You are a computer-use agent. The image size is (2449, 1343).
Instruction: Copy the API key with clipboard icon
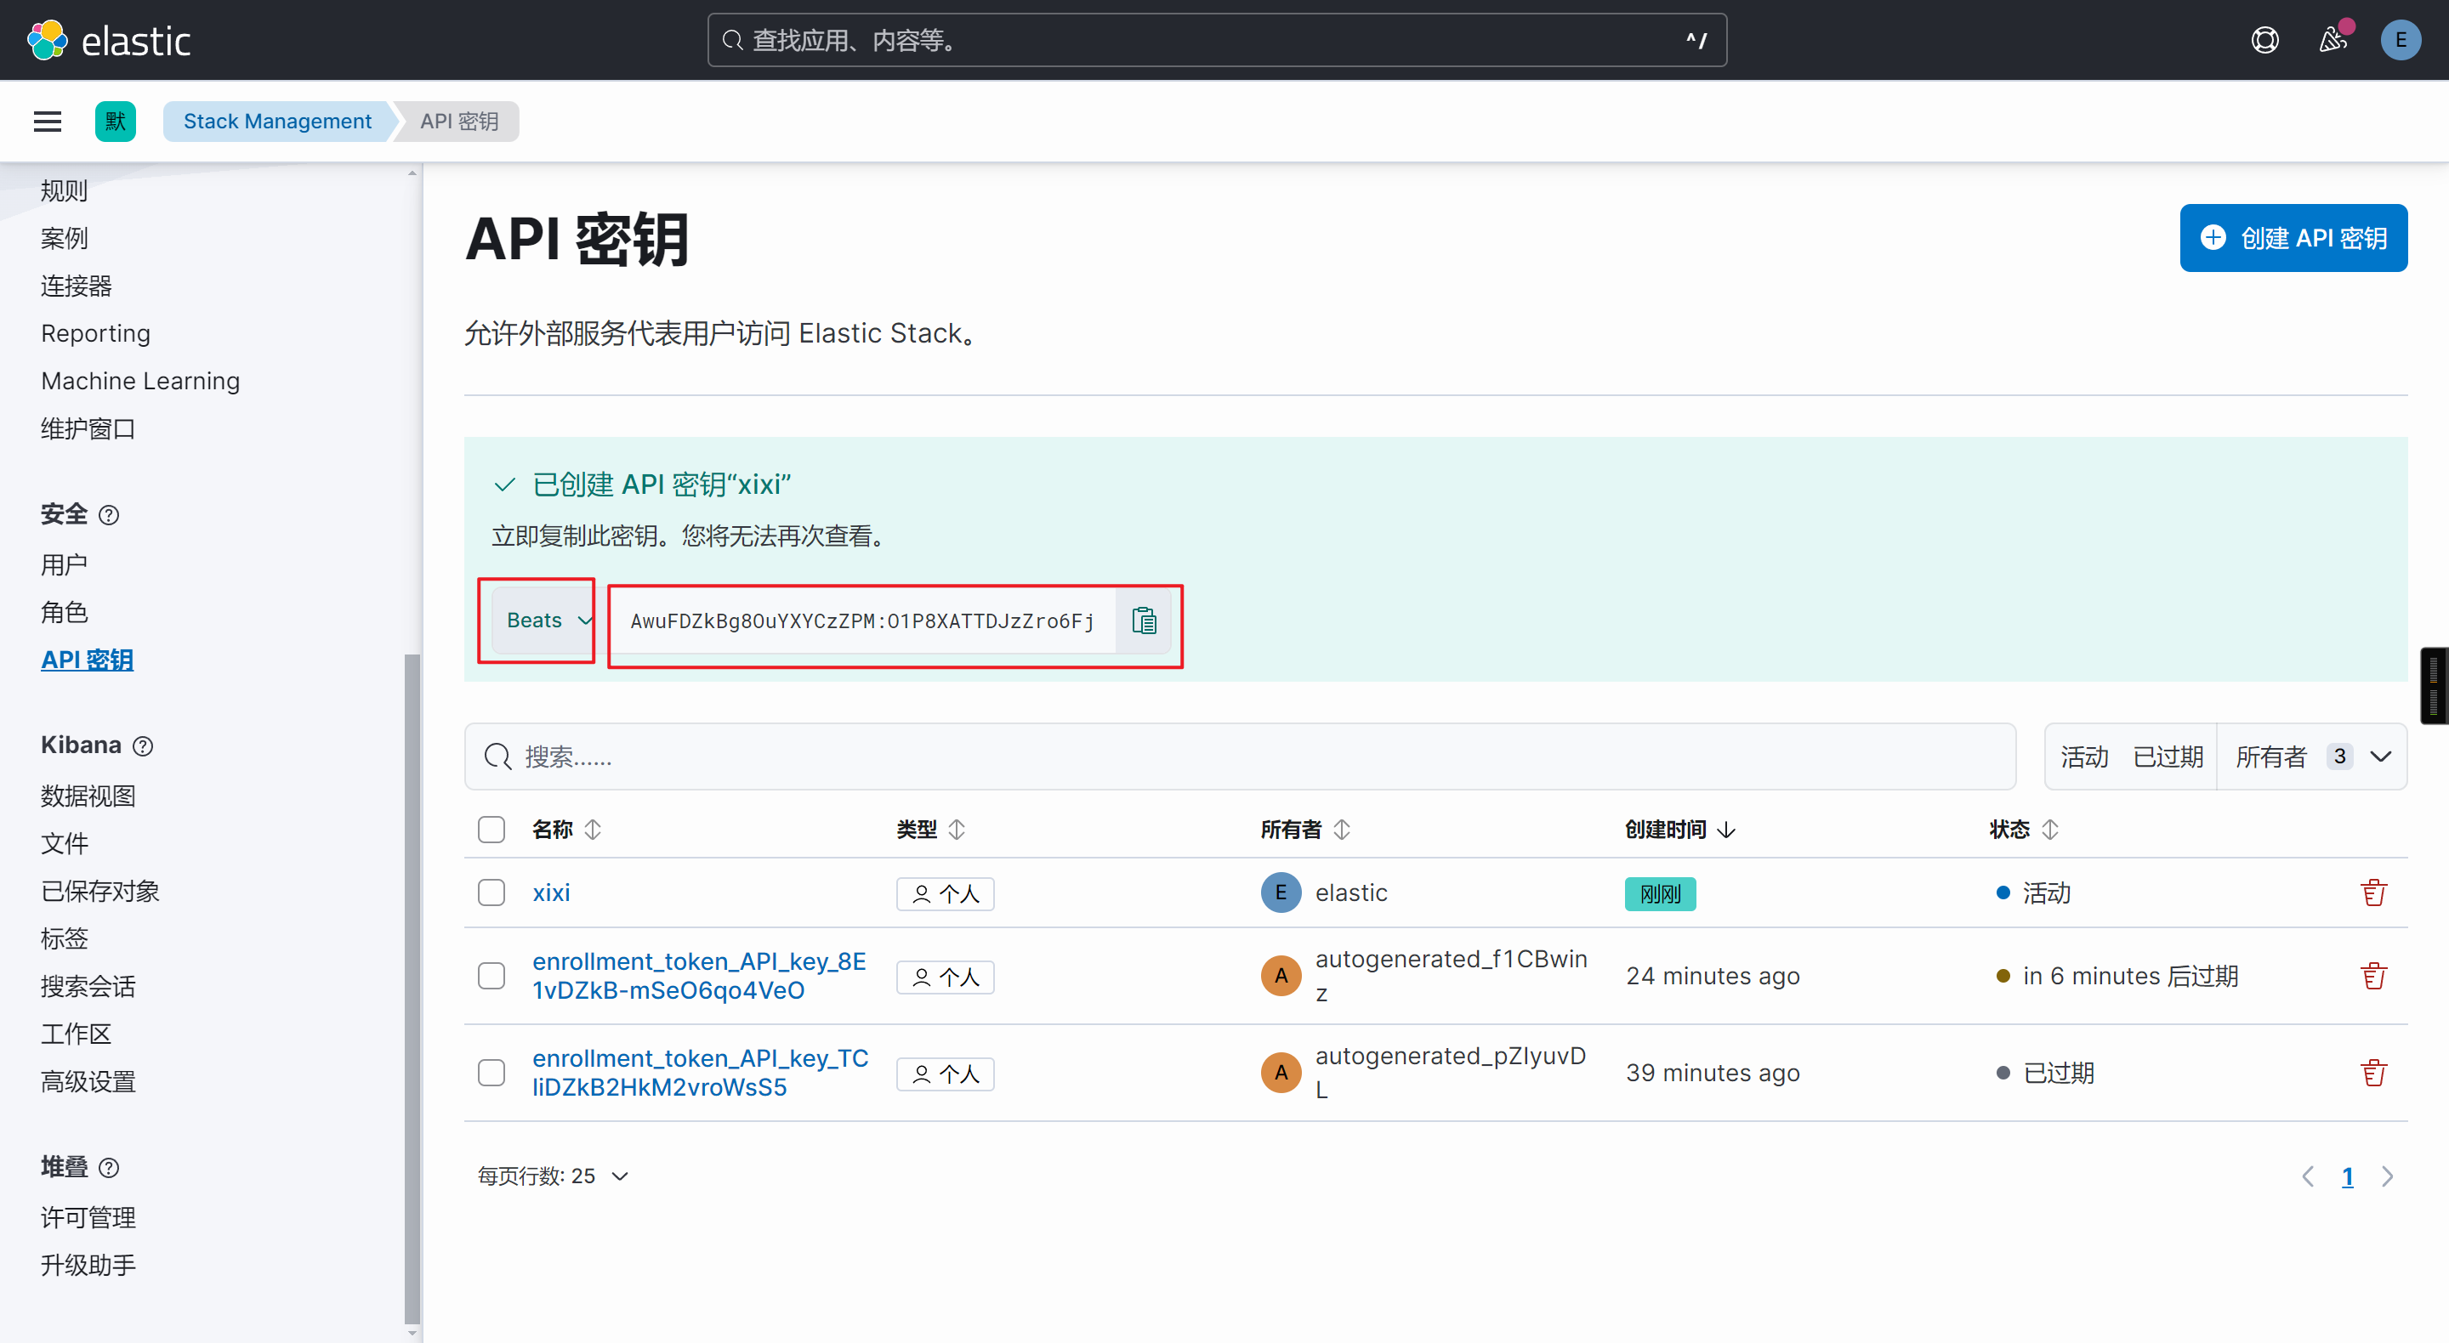point(1144,620)
